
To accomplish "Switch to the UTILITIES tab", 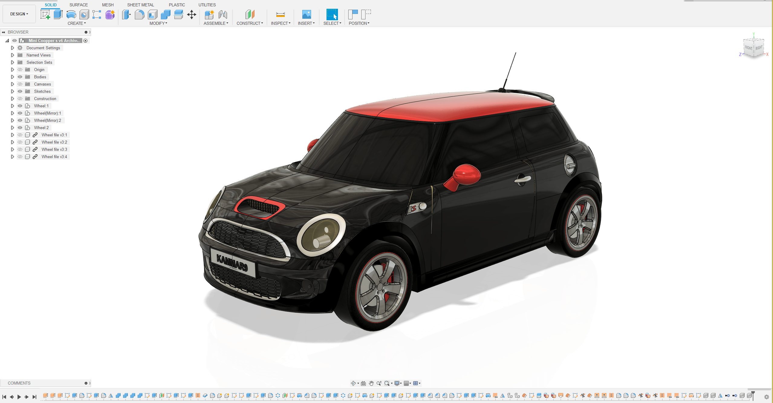I will [207, 5].
